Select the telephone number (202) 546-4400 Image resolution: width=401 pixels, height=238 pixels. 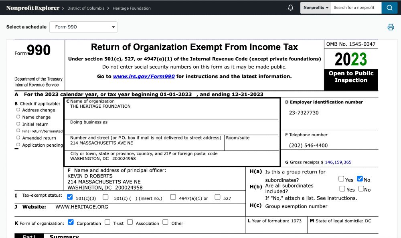[308, 145]
